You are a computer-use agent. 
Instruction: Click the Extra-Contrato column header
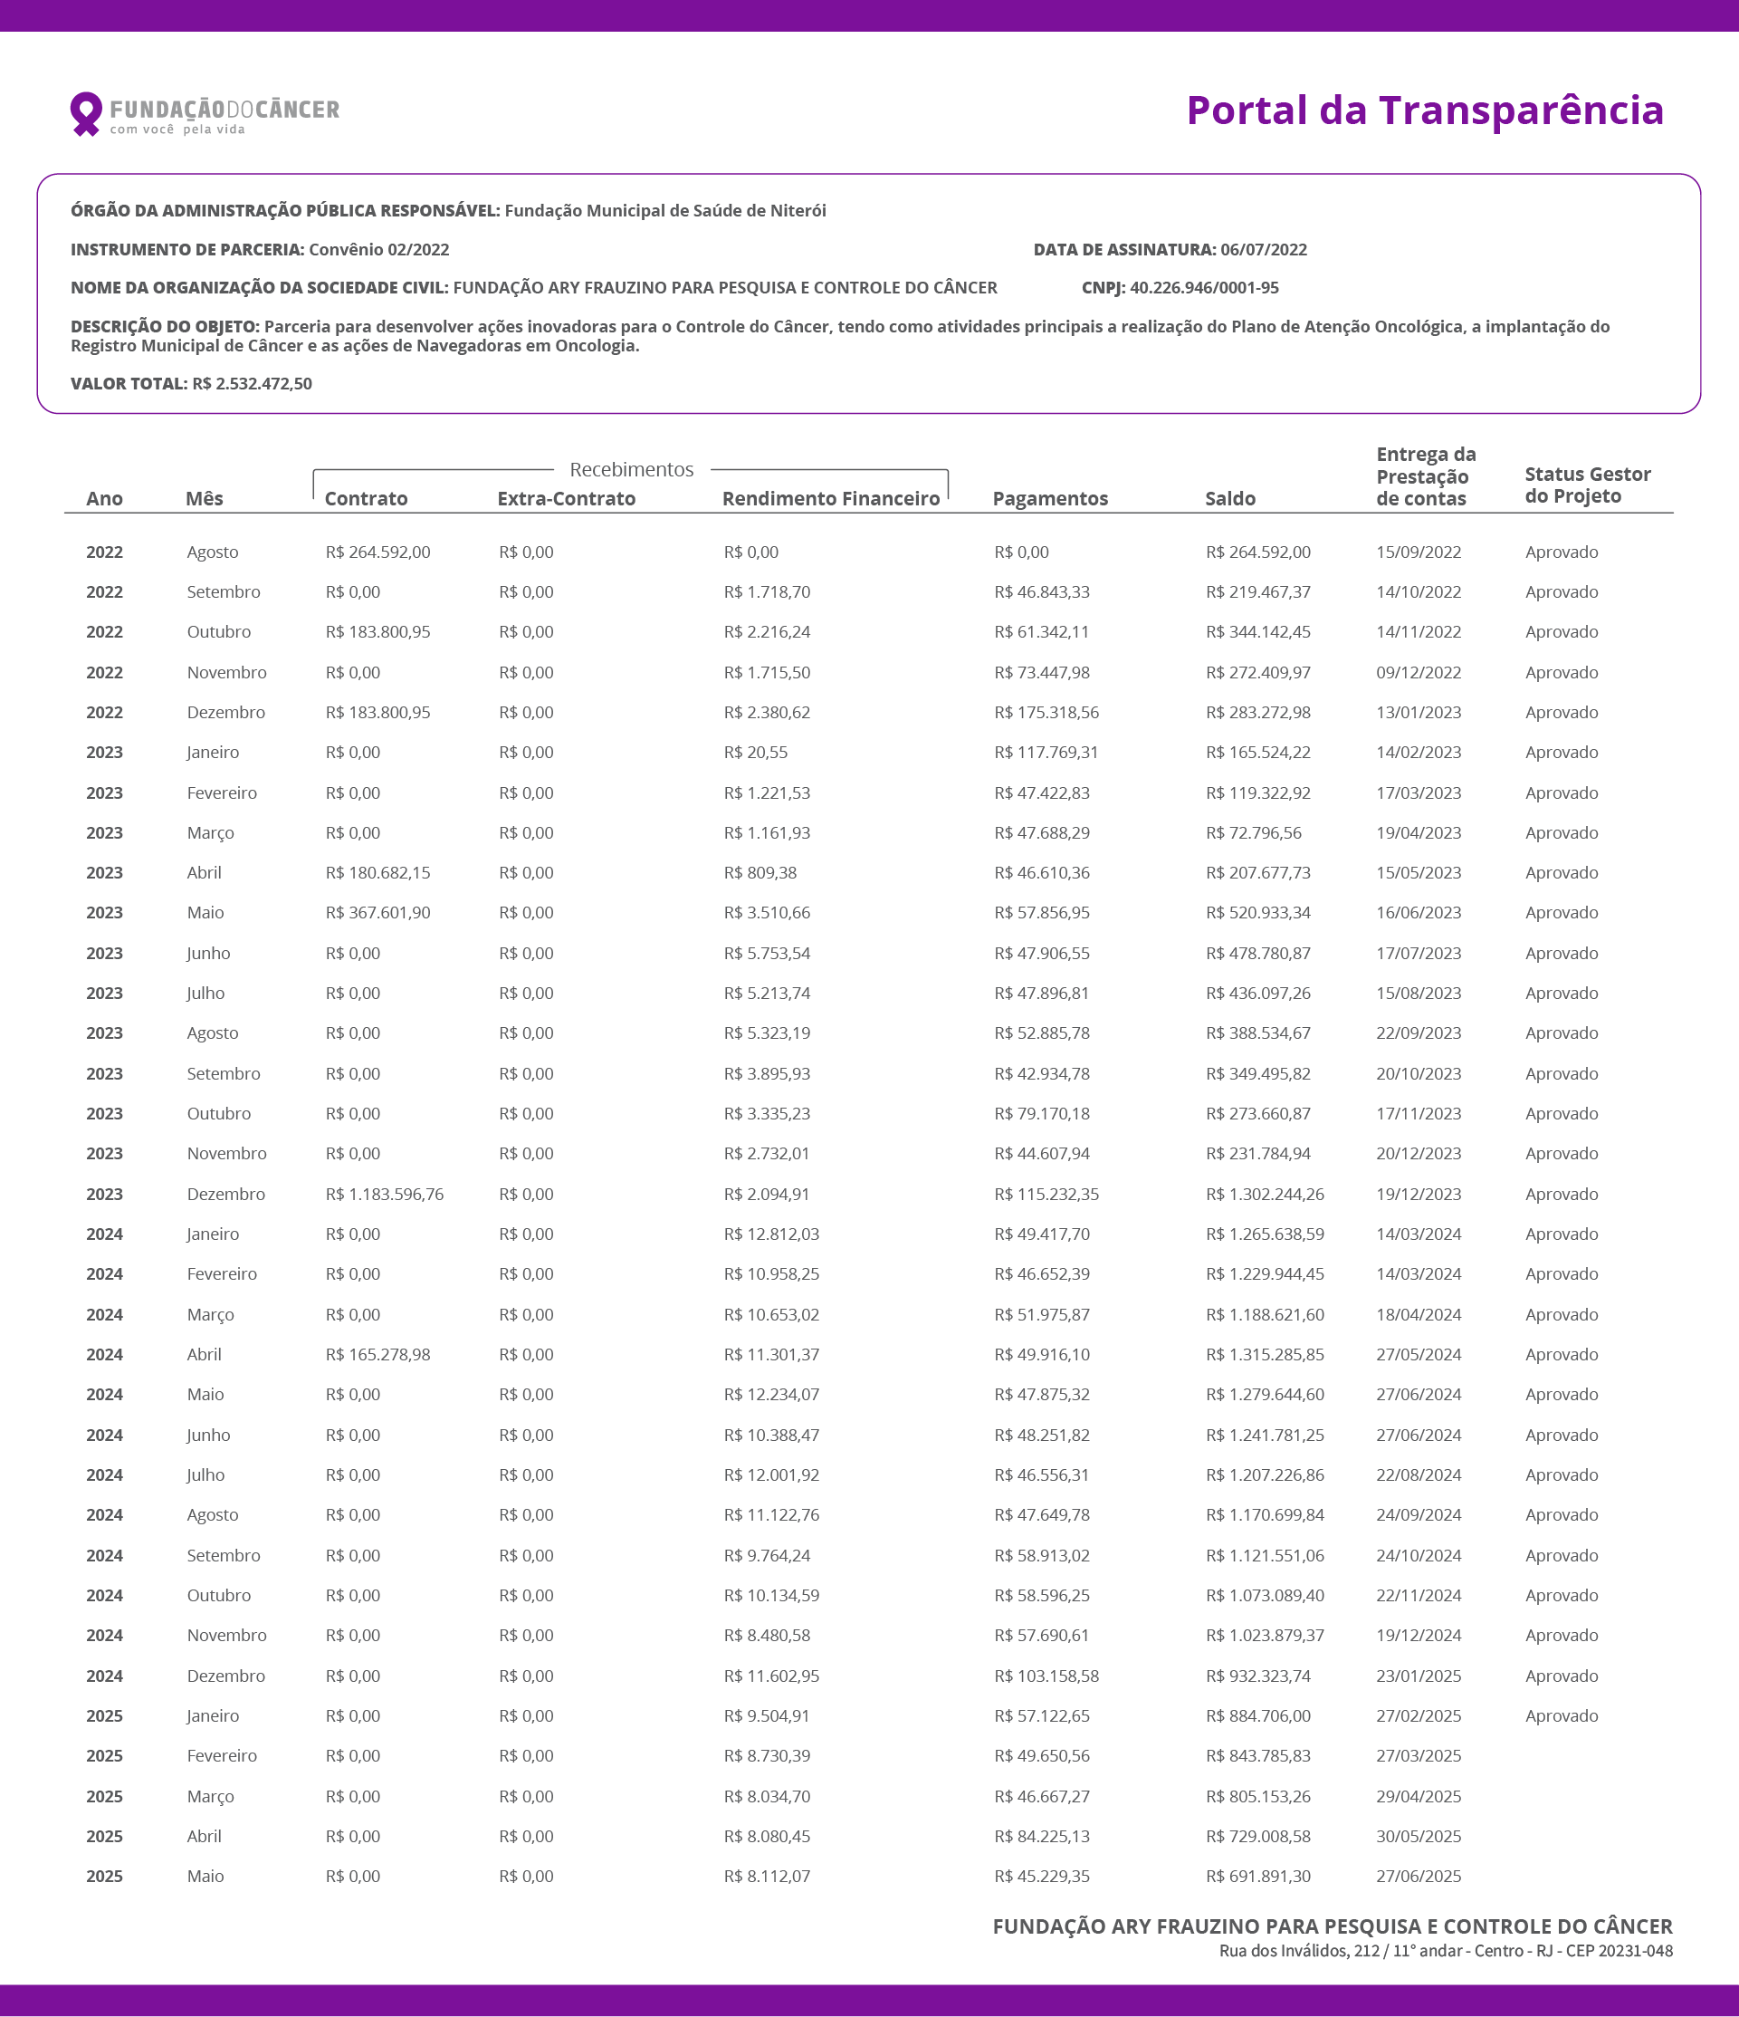coord(567,498)
